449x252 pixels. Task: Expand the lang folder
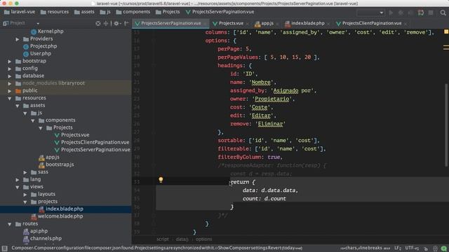click(x=18, y=180)
